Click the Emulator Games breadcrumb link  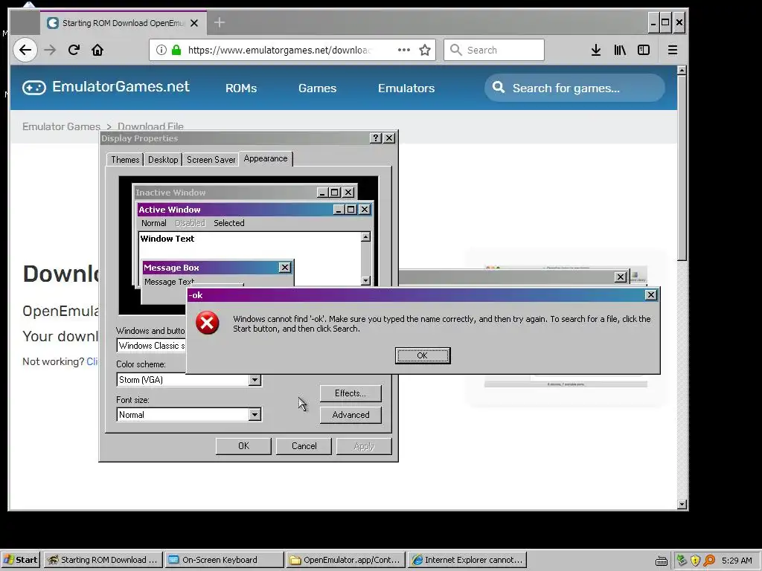click(x=61, y=126)
